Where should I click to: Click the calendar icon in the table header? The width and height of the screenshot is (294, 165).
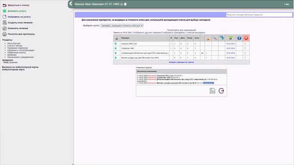(x=231, y=38)
